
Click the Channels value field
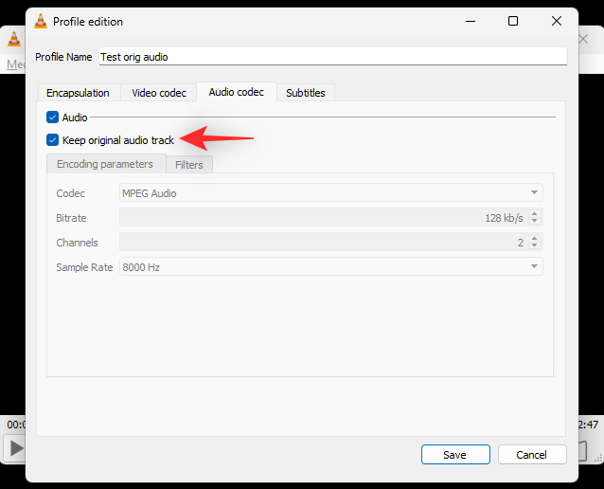[324, 243]
